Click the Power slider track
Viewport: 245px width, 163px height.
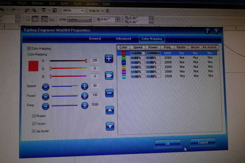[65, 96]
